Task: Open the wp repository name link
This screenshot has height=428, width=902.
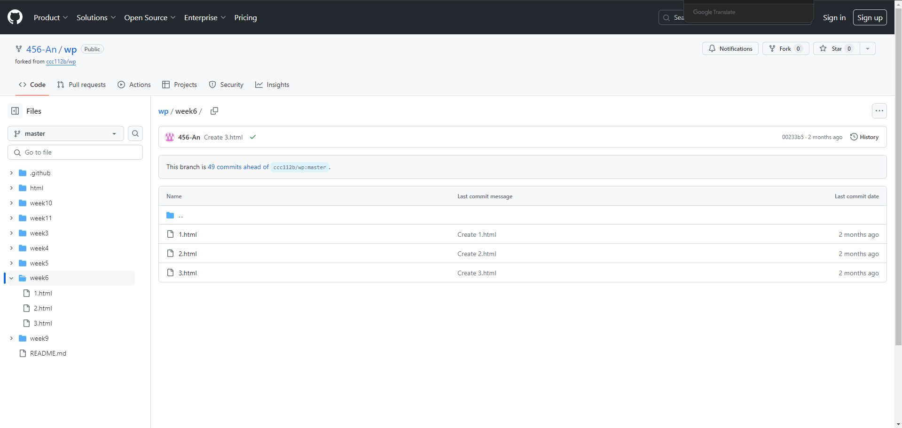Action: (71, 49)
